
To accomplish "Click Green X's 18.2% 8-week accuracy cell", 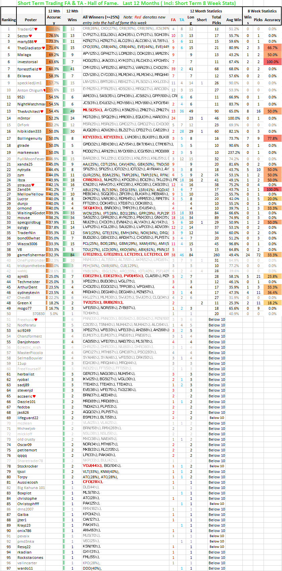I will [x=272, y=303].
